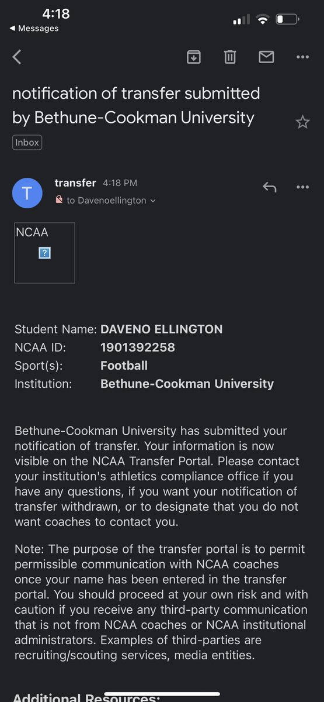The width and height of the screenshot is (324, 702).
Task: Tap the no-encryption lock icon by recipient
Action: tap(59, 200)
